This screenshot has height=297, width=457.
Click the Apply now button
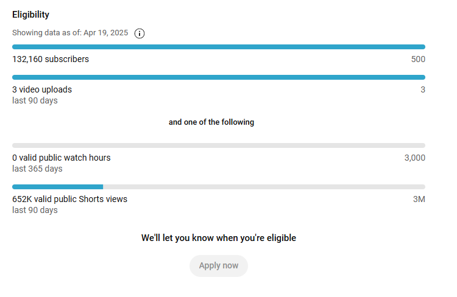[x=219, y=266]
